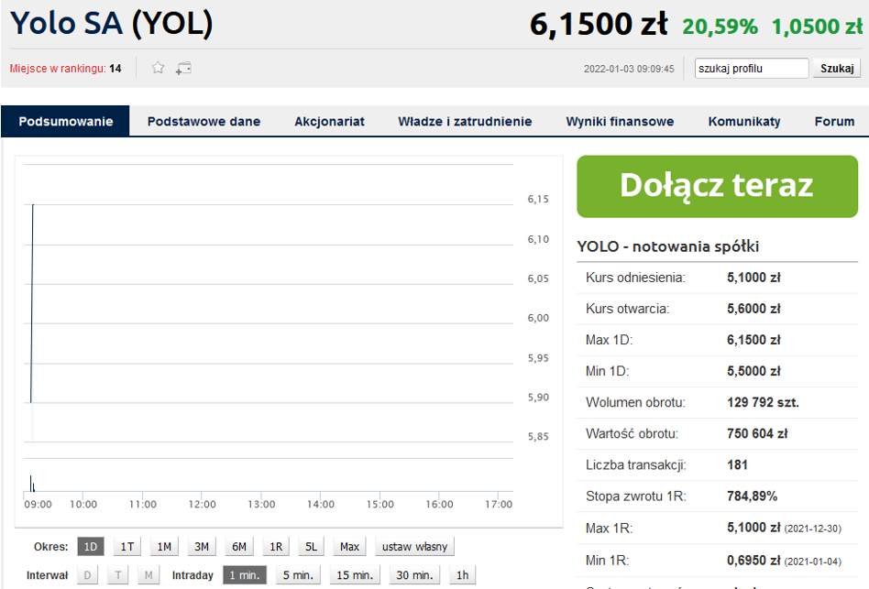Open the Komunikaty tab
Image resolution: width=869 pixels, height=589 pixels.
[744, 121]
